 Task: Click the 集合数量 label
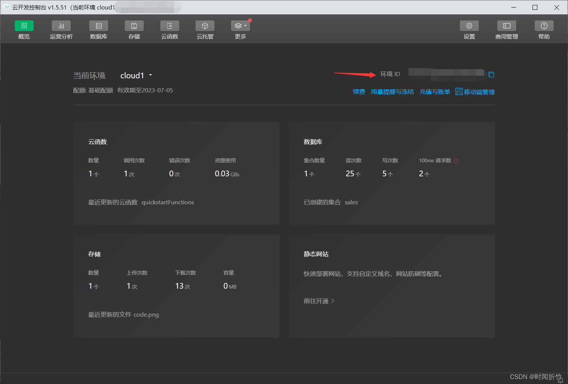point(314,160)
